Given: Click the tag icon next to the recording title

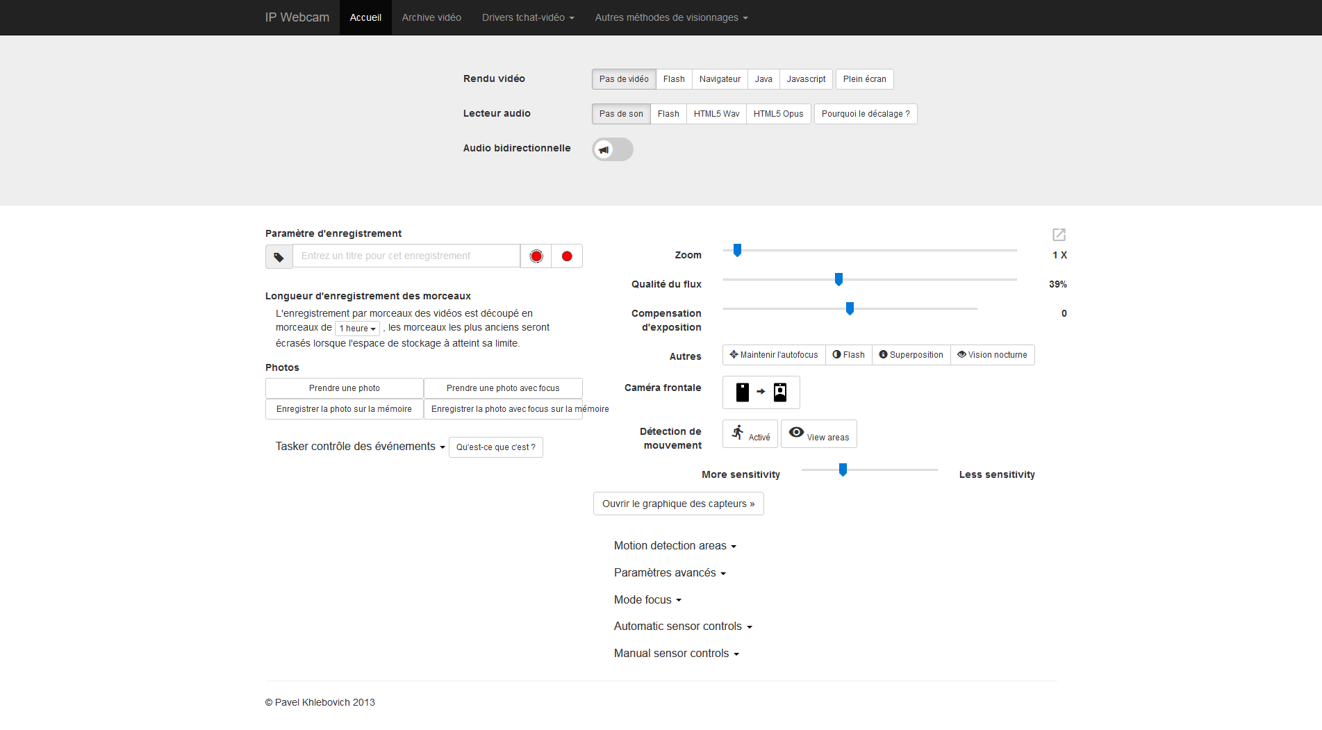Looking at the screenshot, I should coord(279,256).
